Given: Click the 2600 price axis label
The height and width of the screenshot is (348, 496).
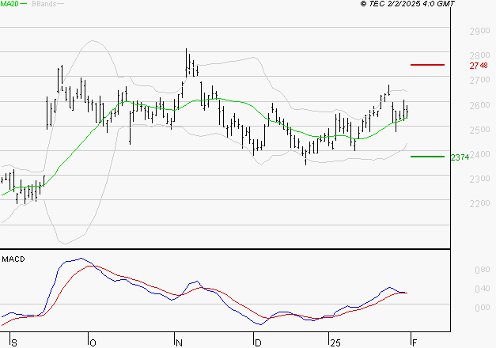Looking at the screenshot, I should pyautogui.click(x=479, y=105).
